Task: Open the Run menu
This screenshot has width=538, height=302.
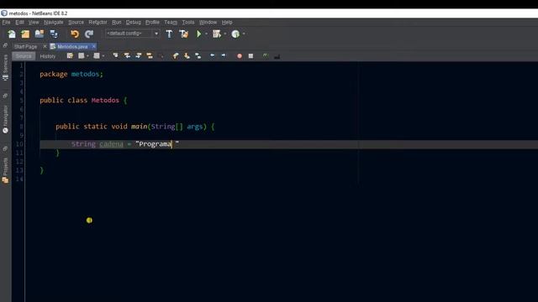Action: 116,23
